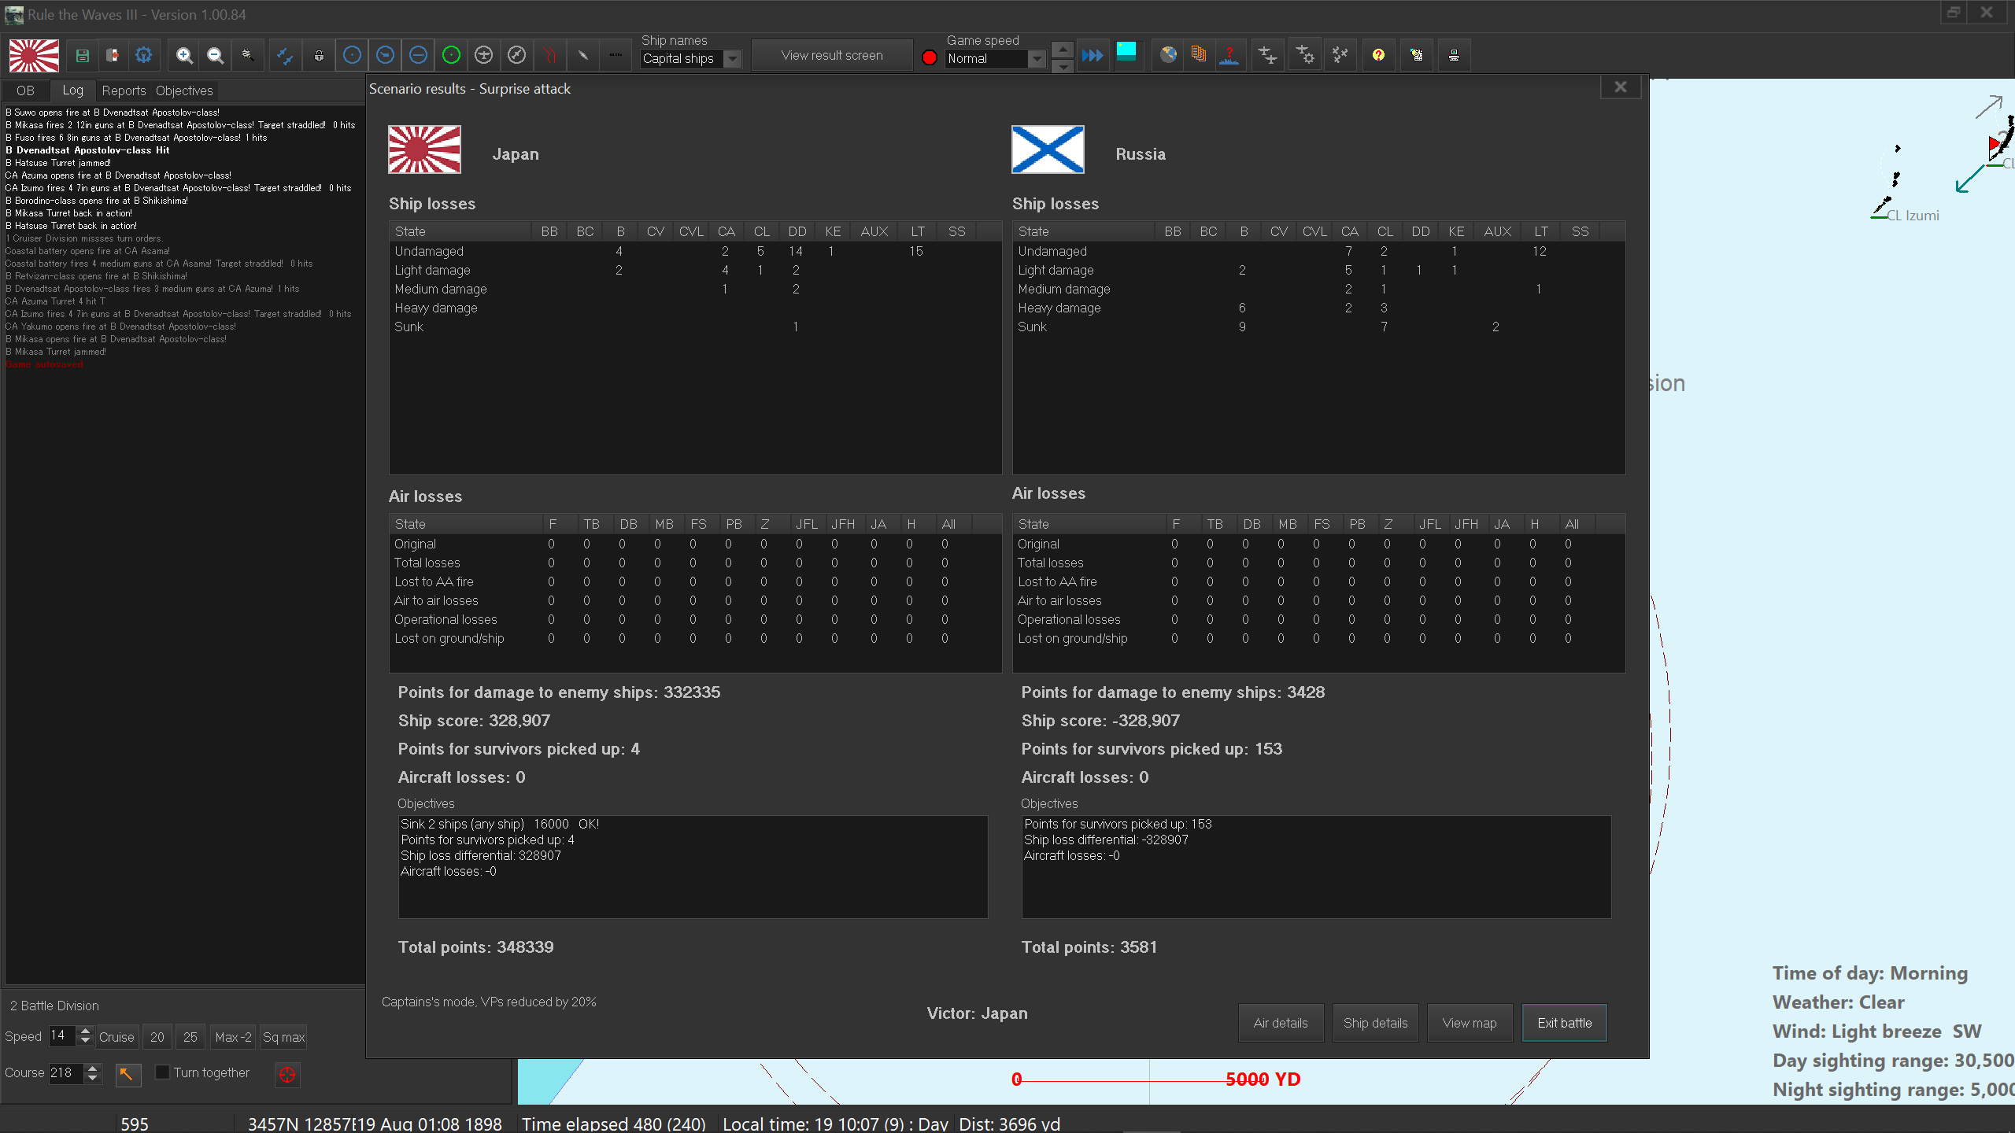
Task: Click the Sq max speed button
Action: [283, 1037]
